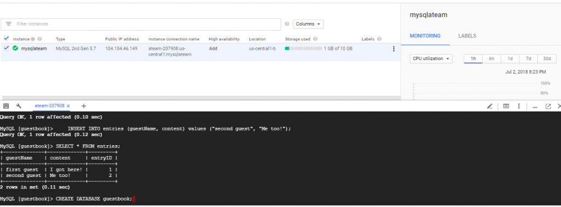Screen dimensions: 561x207
Task: Click the location cell us-central1-b
Action: pyautogui.click(x=262, y=49)
